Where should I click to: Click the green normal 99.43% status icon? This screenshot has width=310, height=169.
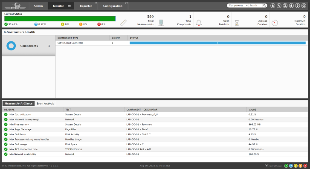coord(6,24)
